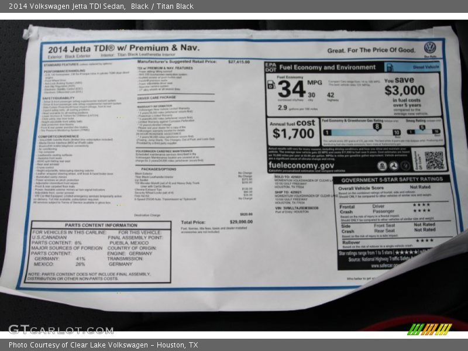Click the $1,700 annual fuel cost
The image size is (468, 351).
(x=292, y=133)
